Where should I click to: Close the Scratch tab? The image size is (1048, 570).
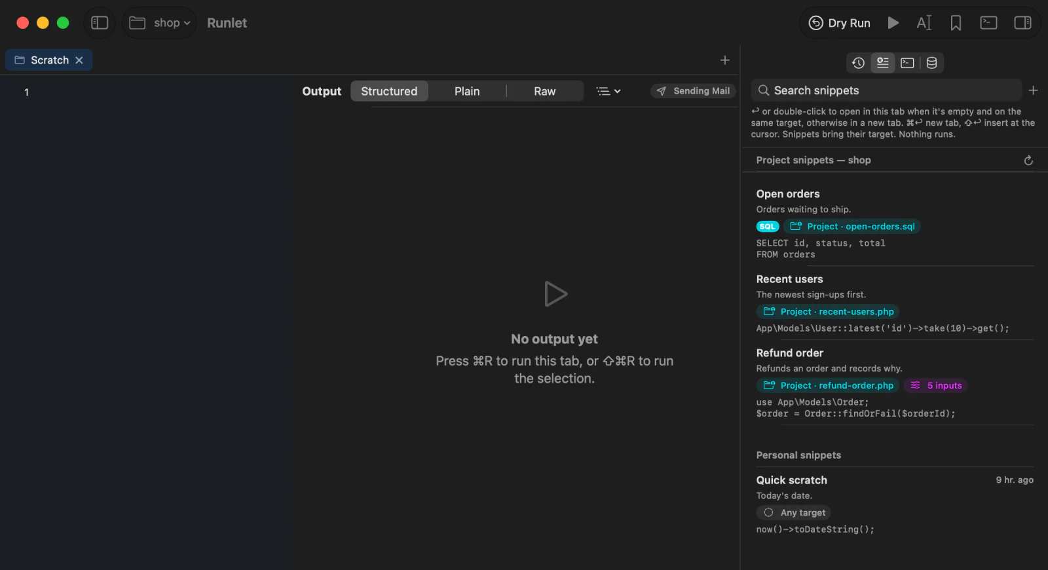(x=79, y=60)
